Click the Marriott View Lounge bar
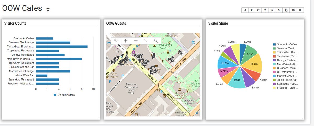The image size is (314, 126). click(53, 71)
